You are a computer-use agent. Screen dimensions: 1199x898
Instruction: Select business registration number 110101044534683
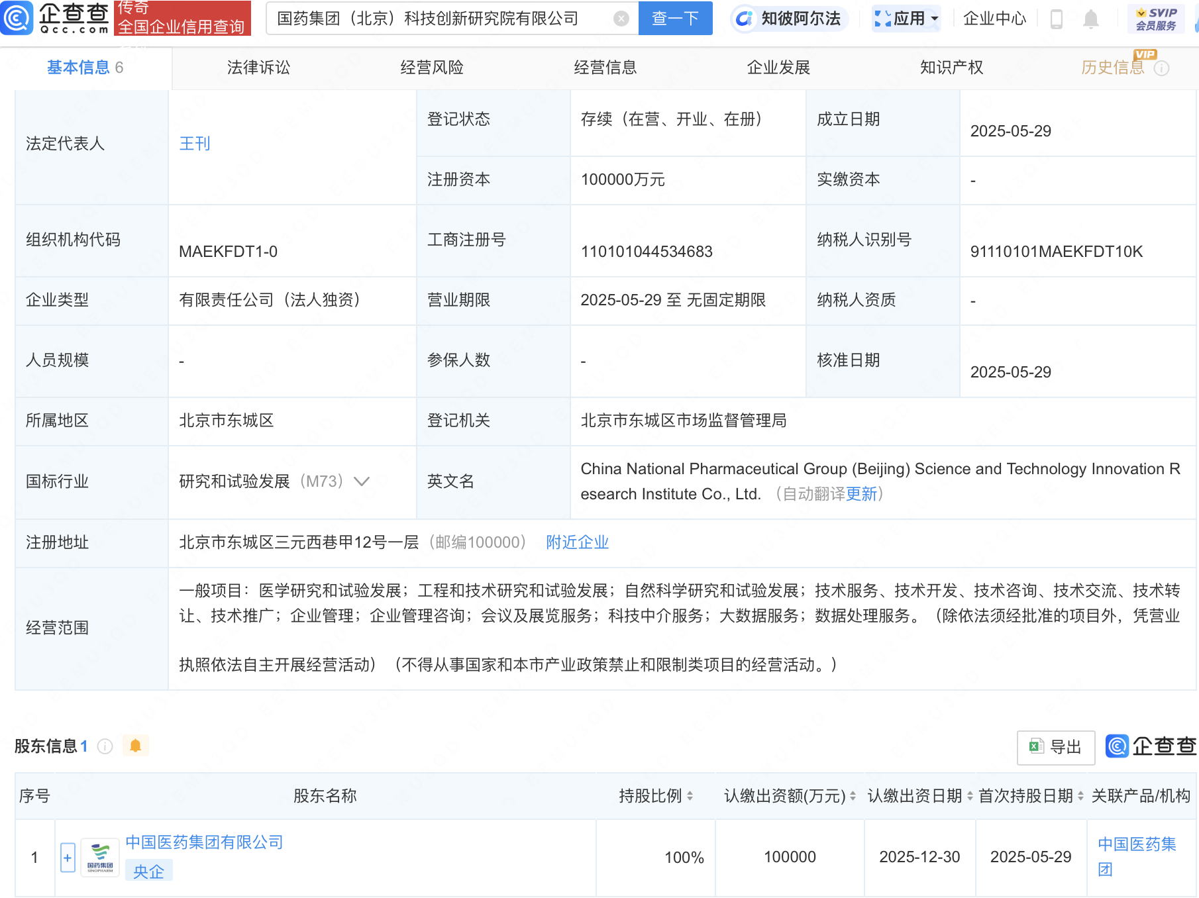[x=647, y=252]
